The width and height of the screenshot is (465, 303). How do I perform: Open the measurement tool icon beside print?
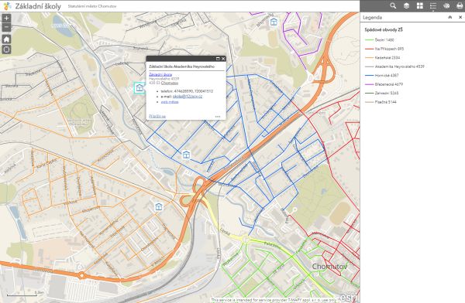pos(446,5)
